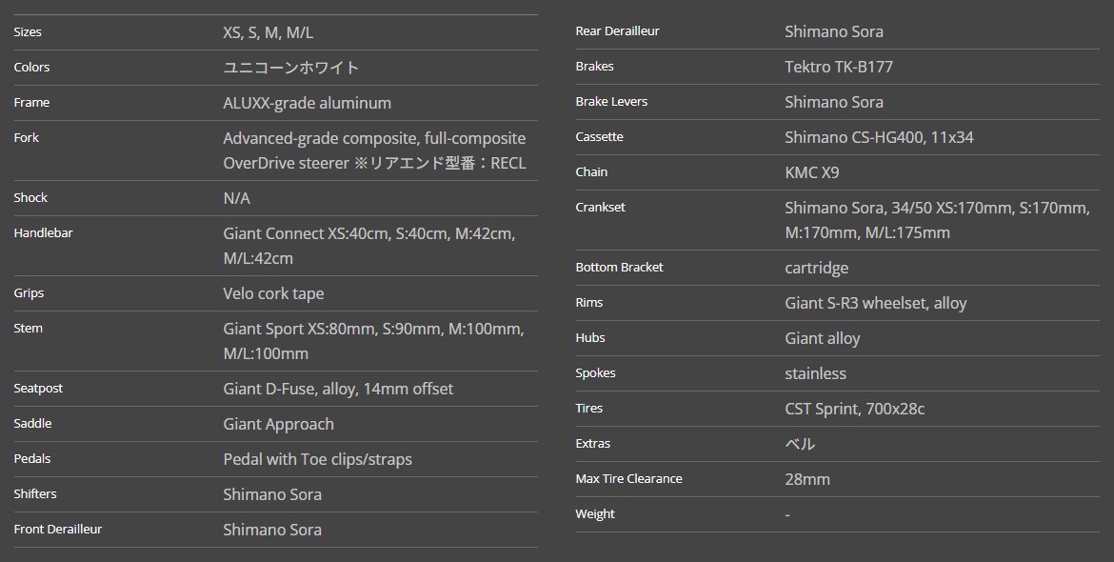This screenshot has width=1114, height=562.
Task: Click the Fork row label
Action: [27, 138]
